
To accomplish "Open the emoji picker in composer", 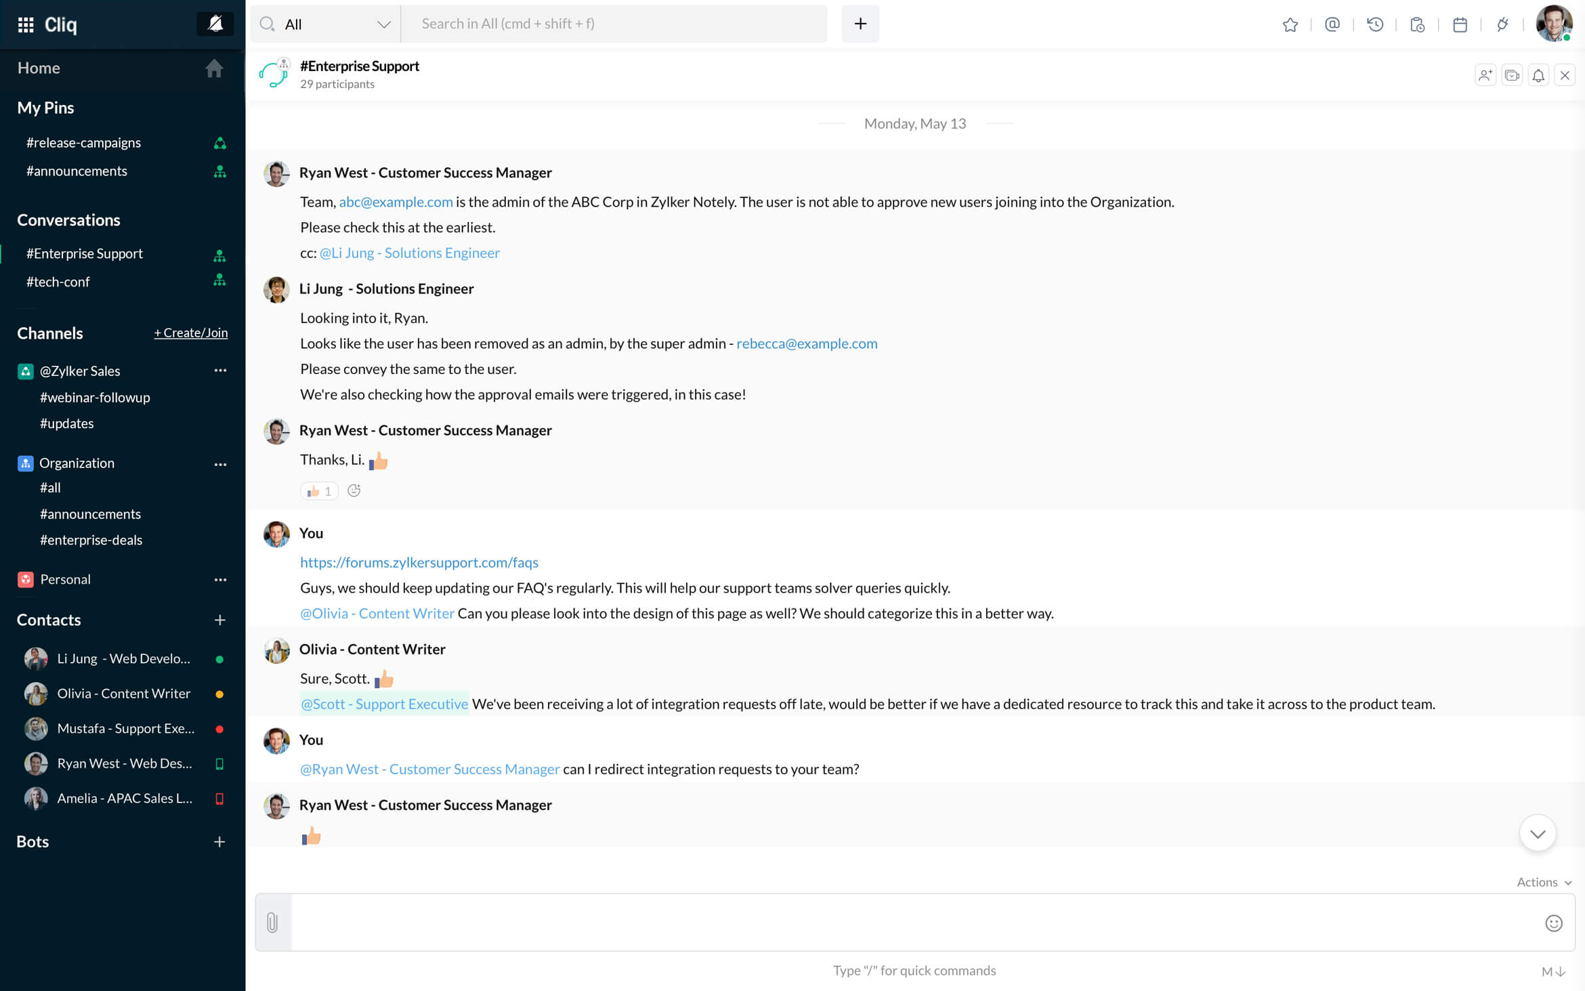I will (x=1553, y=924).
